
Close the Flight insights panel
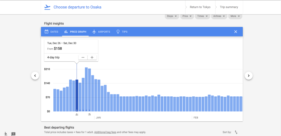click(236, 32)
